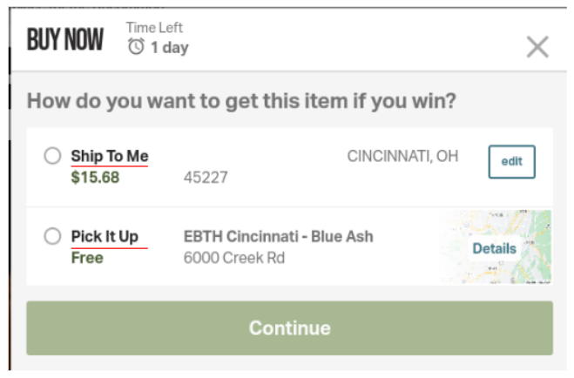The height and width of the screenshot is (378, 574).
Task: Select the Pick It Up radio button
Action: click(x=53, y=236)
